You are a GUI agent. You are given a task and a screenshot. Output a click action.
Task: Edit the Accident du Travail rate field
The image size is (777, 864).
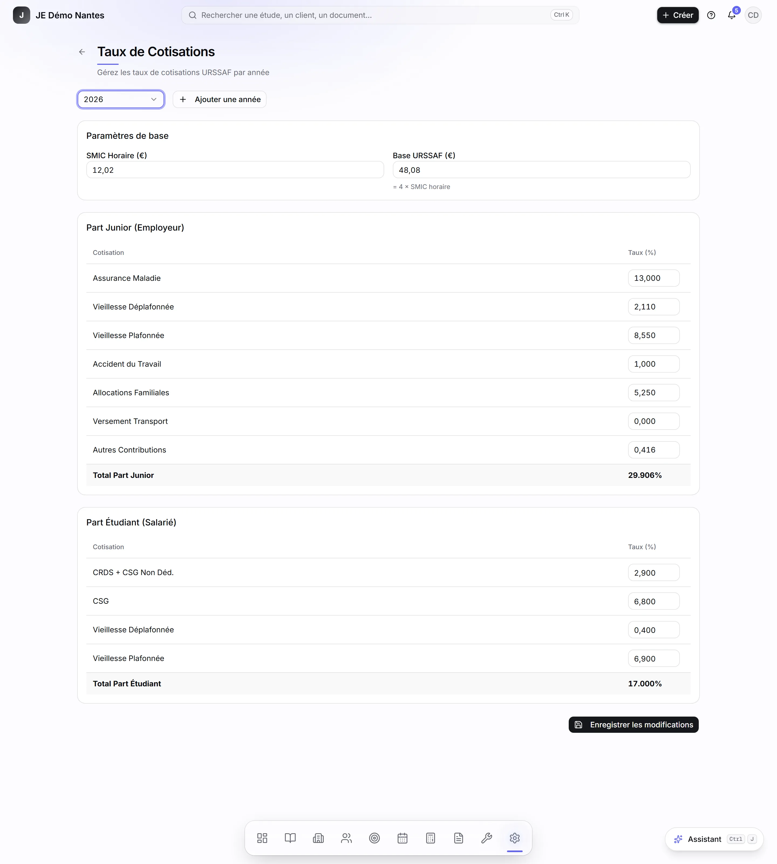pos(654,364)
